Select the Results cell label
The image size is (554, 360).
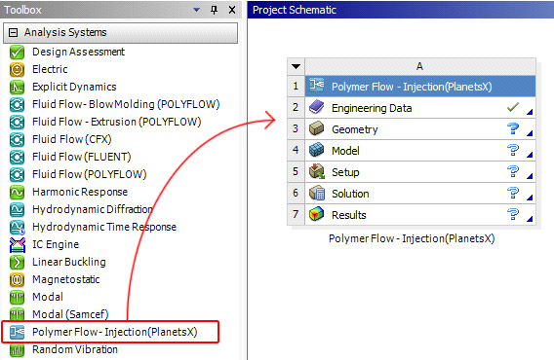coord(349,215)
